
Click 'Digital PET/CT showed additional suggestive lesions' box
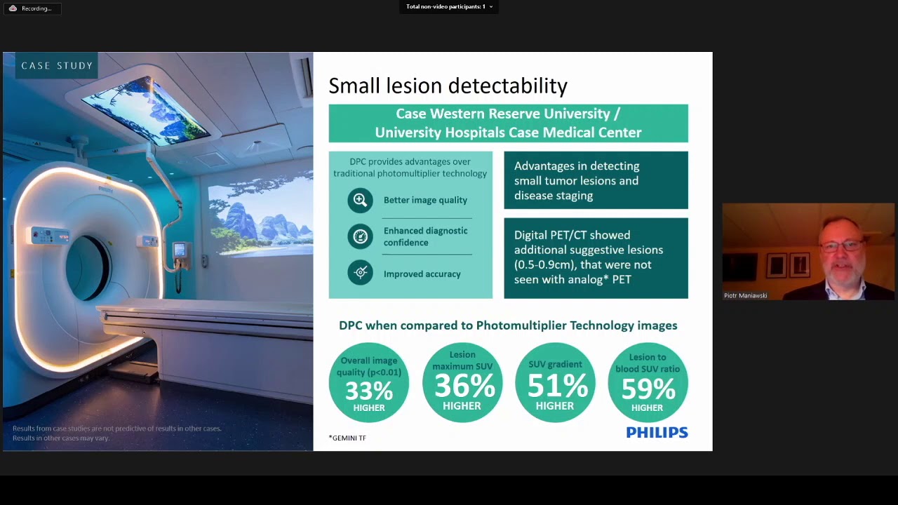tap(596, 257)
